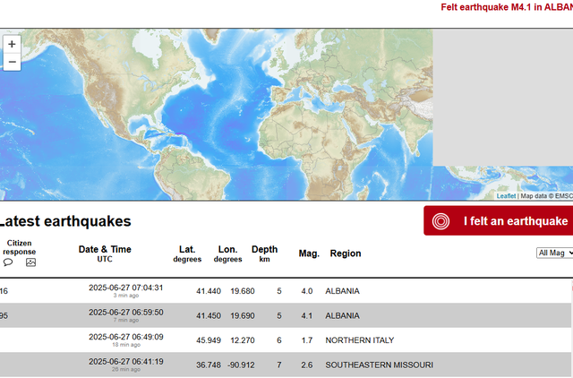Open the Southeastern Missouri earthquake entry
The height and width of the screenshot is (378, 573).
pyautogui.click(x=379, y=365)
